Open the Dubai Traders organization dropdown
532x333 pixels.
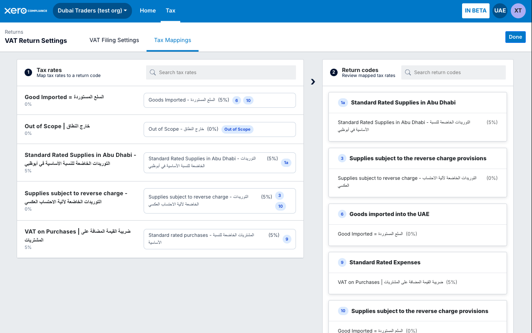pyautogui.click(x=92, y=11)
